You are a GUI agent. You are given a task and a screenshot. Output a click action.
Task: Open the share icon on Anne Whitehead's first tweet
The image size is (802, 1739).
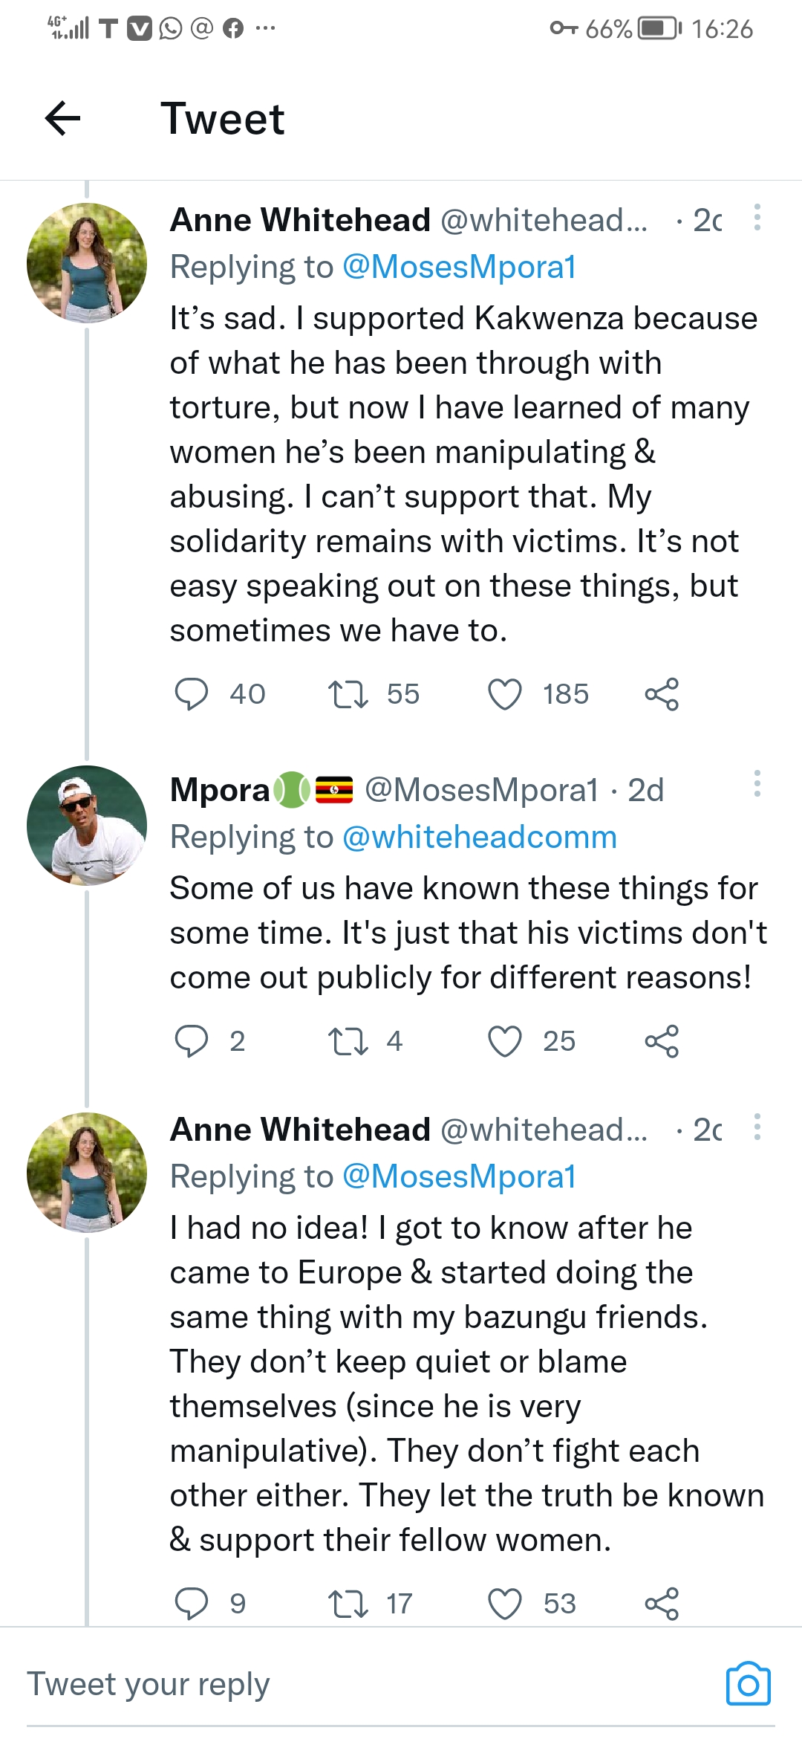(x=663, y=696)
